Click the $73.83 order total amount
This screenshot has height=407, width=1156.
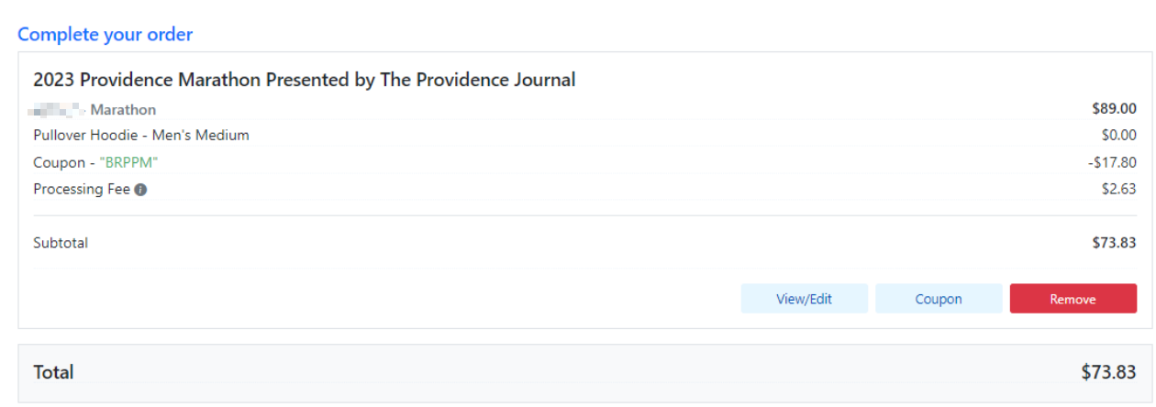(1108, 372)
